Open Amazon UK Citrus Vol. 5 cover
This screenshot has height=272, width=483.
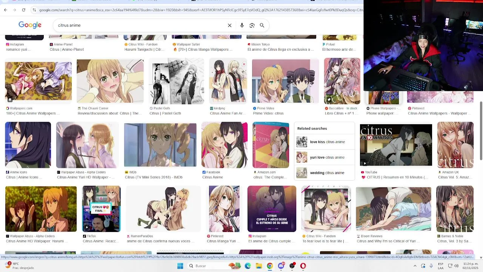455,145
